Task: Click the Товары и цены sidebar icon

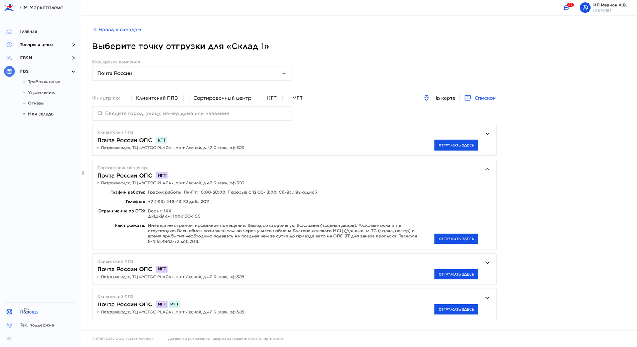Action: pos(9,44)
